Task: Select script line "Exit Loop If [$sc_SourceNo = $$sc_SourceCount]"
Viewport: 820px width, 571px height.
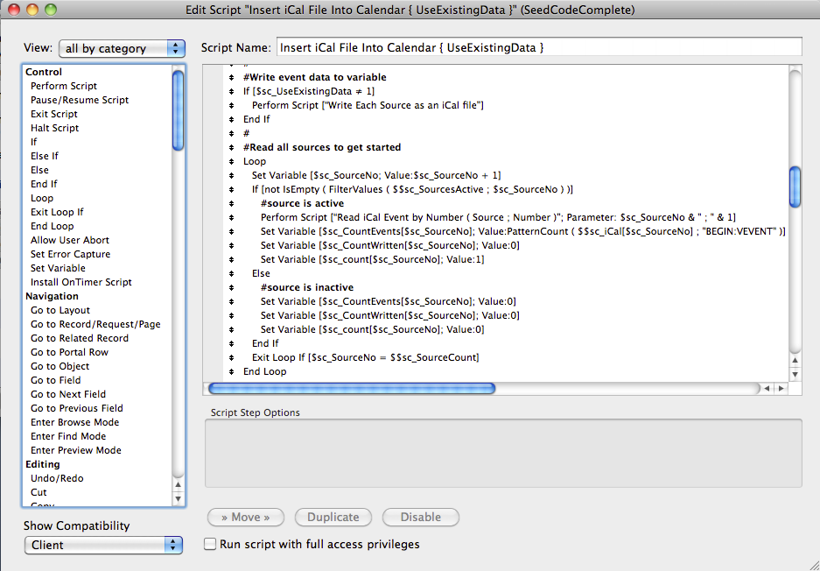Action: pyautogui.click(x=366, y=357)
